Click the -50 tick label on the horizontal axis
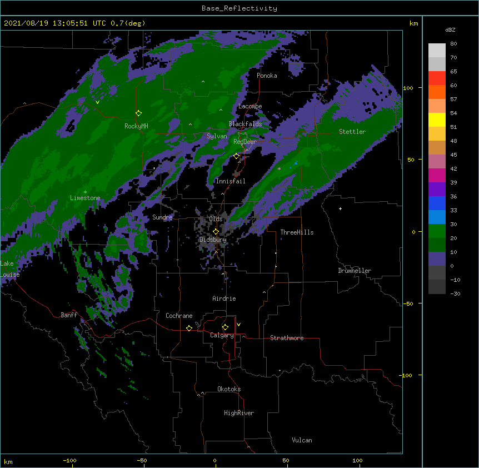 [x=142, y=460]
